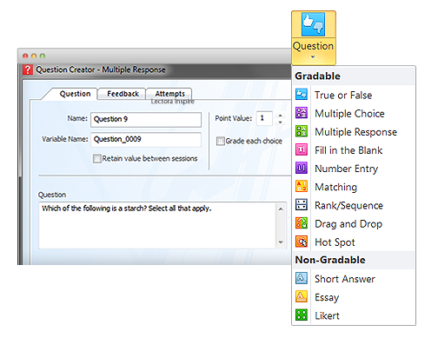Toggle Retain value between sessions checkbox
438x338 pixels.
97,159
